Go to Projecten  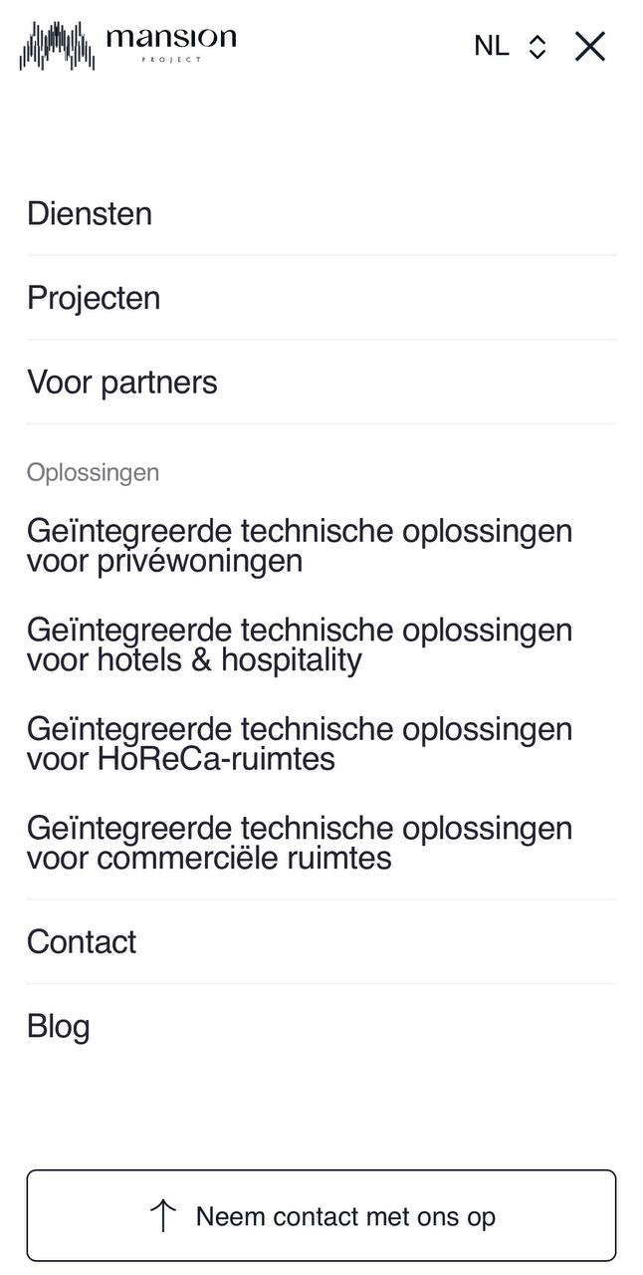coord(94,298)
